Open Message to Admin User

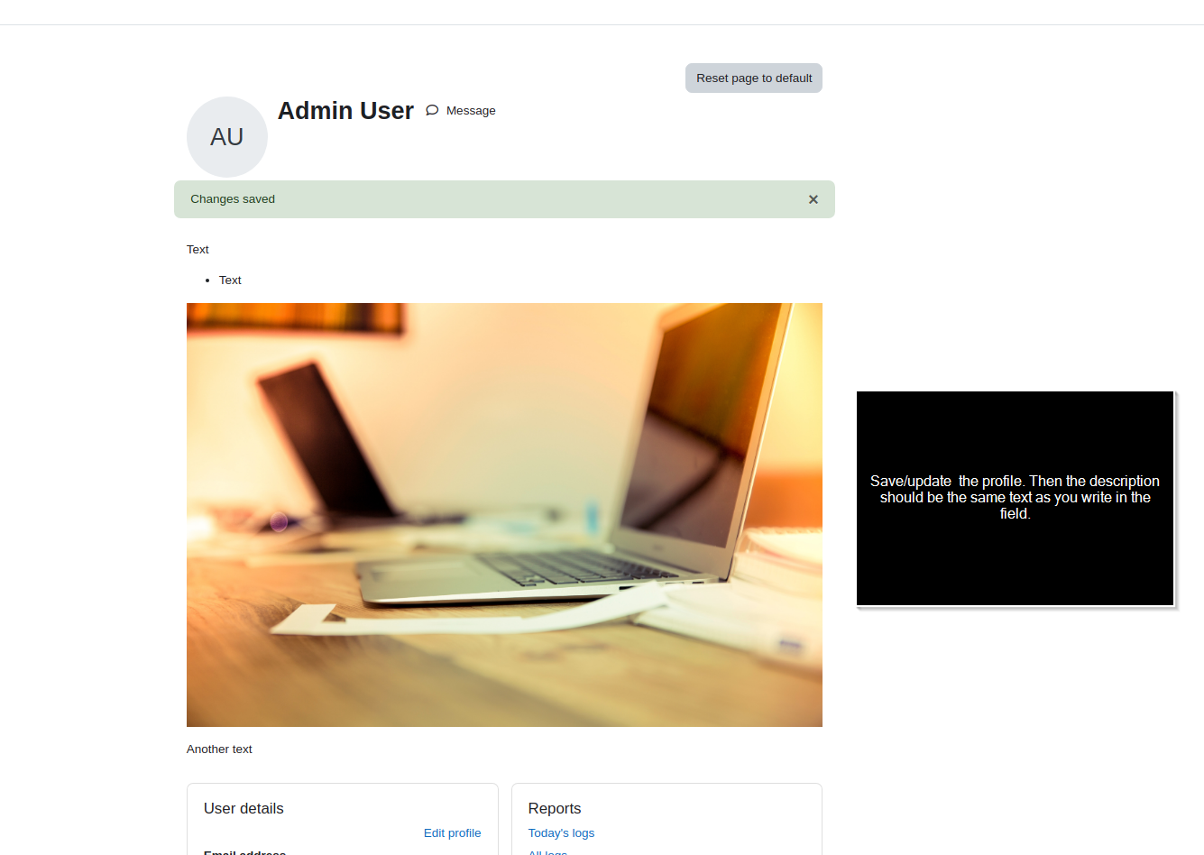[x=461, y=111]
